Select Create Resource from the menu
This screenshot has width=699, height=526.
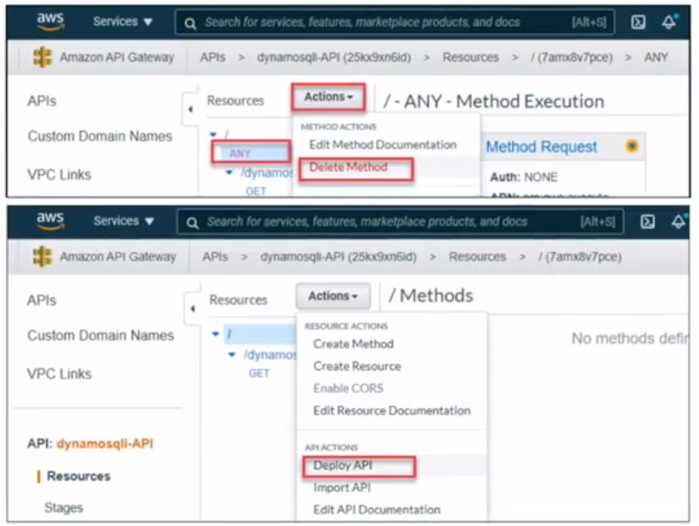(356, 364)
